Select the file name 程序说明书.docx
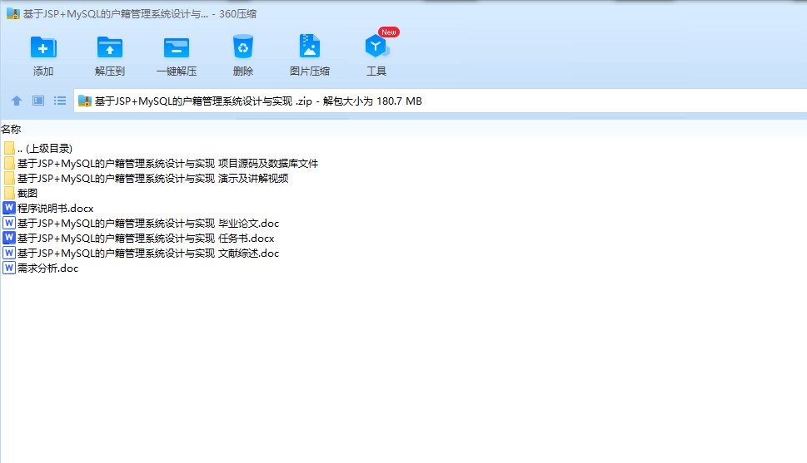The width and height of the screenshot is (807, 463). pyautogui.click(x=56, y=208)
